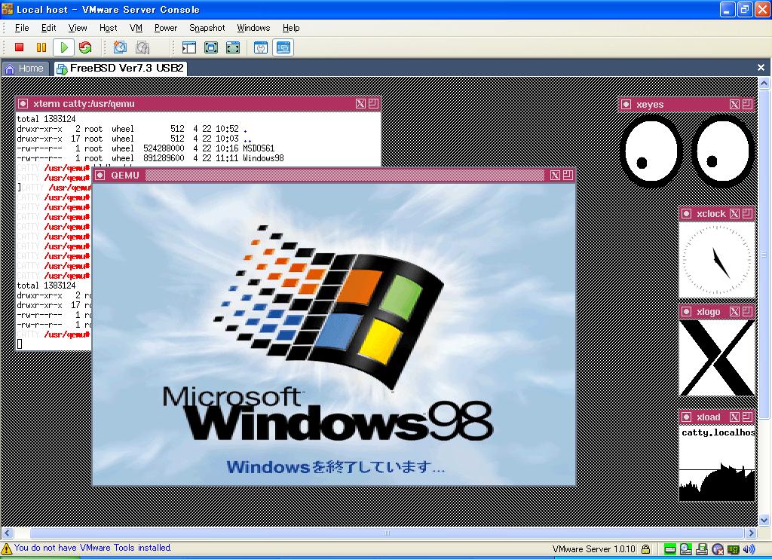Click the network adapter status icon
Viewport: 772px width, 559px height.
coord(733,549)
